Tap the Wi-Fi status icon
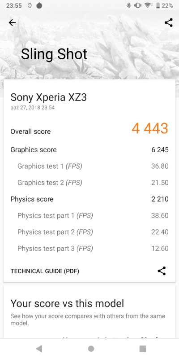 (x=149, y=5)
